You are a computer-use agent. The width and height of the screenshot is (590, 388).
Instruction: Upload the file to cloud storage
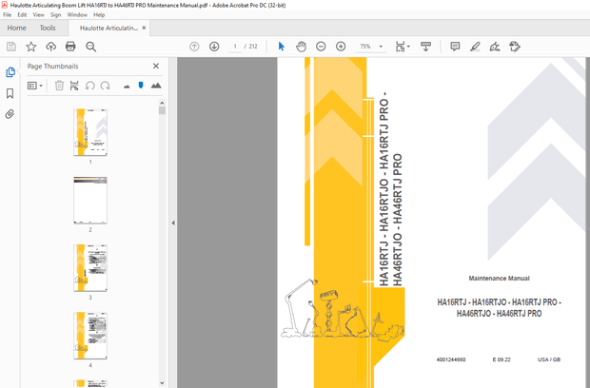click(50, 47)
